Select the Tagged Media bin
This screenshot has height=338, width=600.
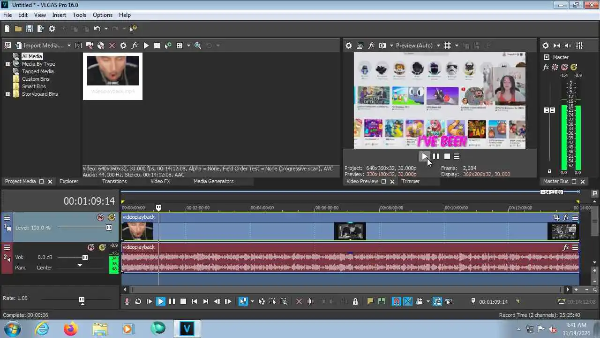37,71
